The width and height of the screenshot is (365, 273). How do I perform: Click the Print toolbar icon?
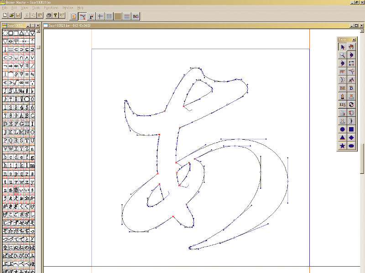click(x=48, y=16)
